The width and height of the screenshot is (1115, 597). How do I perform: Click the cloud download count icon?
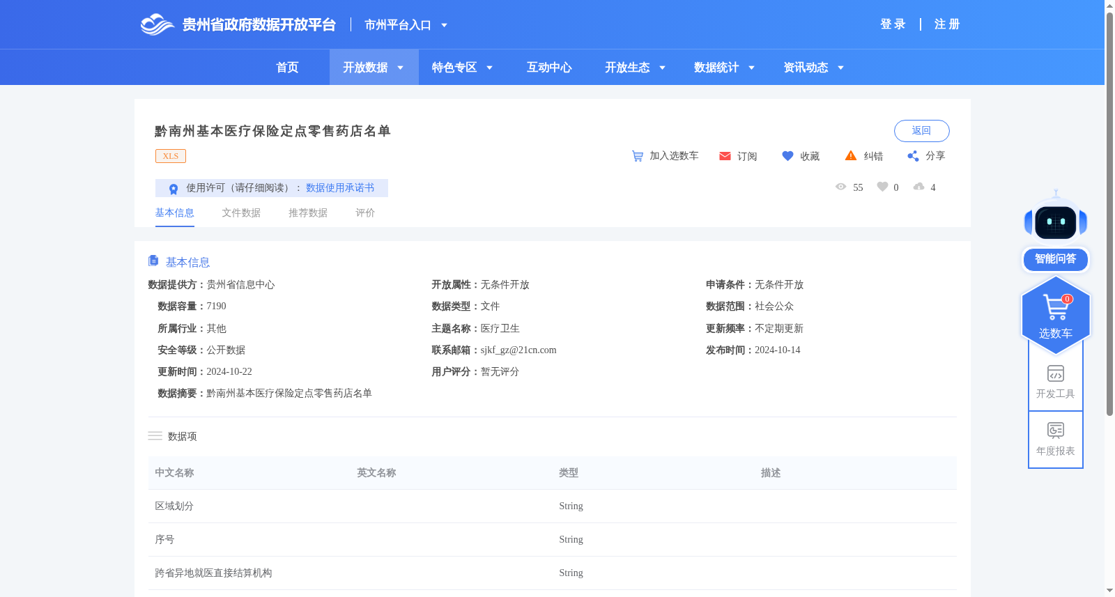(919, 187)
